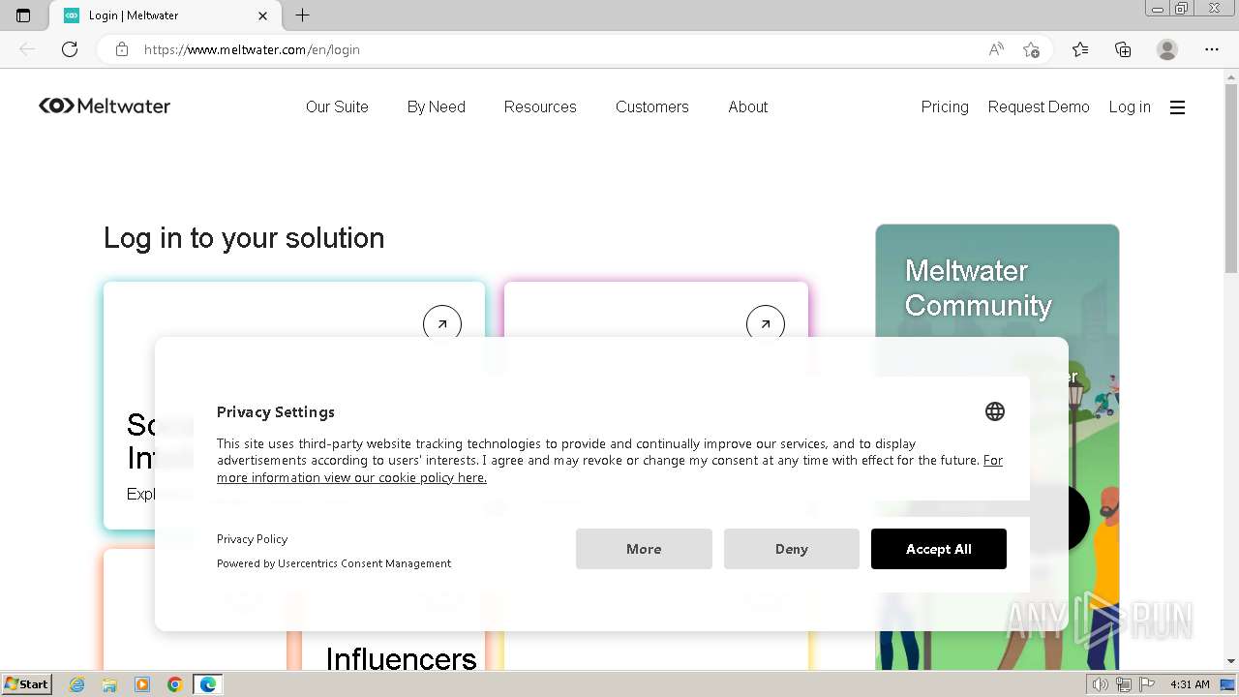Go back using the browser back arrow

27,49
